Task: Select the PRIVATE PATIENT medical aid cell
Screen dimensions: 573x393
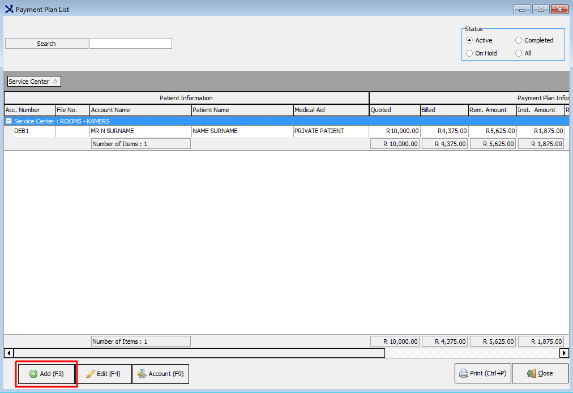Action: (x=331, y=131)
